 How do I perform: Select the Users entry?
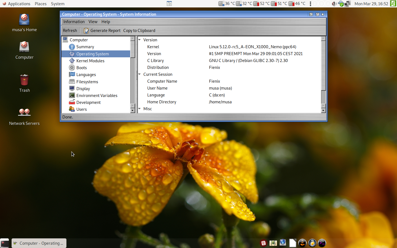pos(81,109)
